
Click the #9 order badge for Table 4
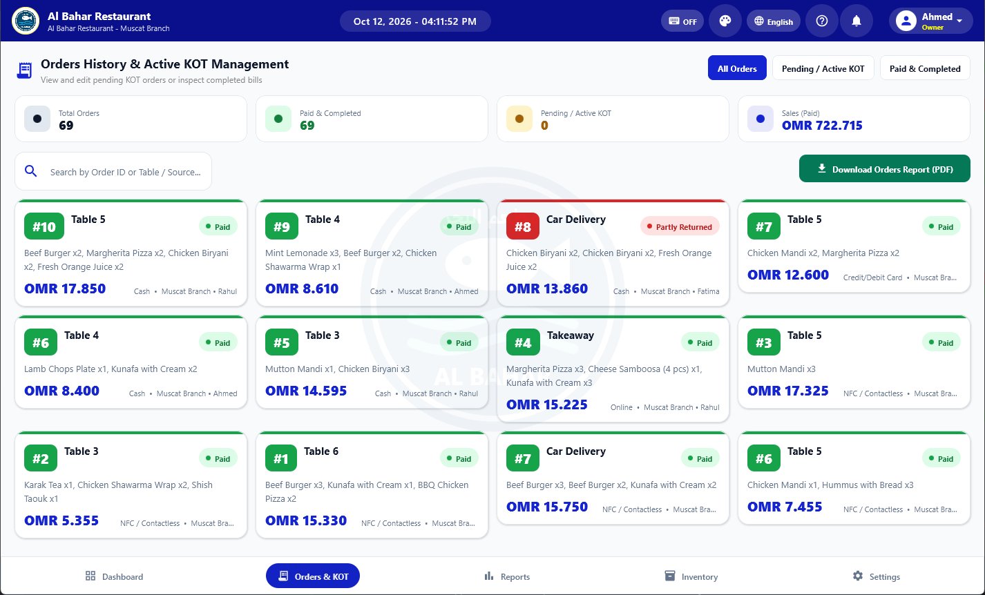[x=282, y=227]
